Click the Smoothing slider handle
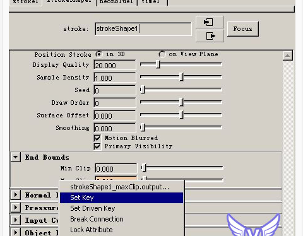This screenshot has width=303, height=236. pyautogui.click(x=143, y=127)
